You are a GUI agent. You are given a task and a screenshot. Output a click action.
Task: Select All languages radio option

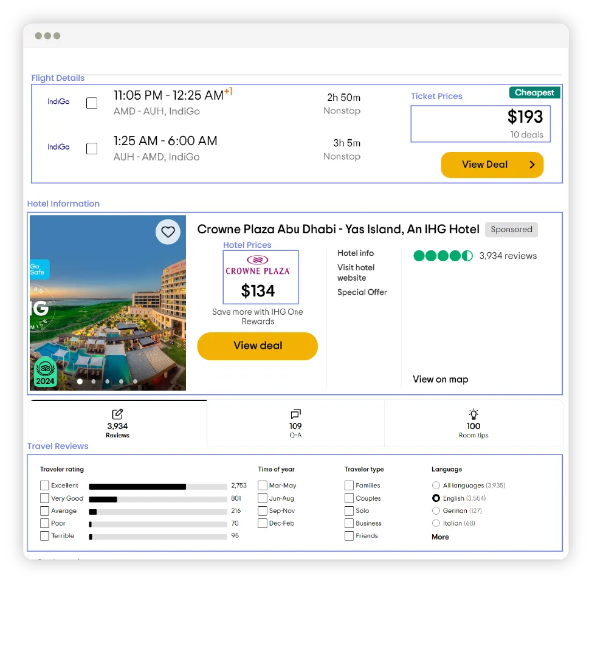click(436, 485)
